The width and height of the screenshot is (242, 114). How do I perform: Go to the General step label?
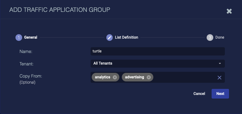point(31,38)
